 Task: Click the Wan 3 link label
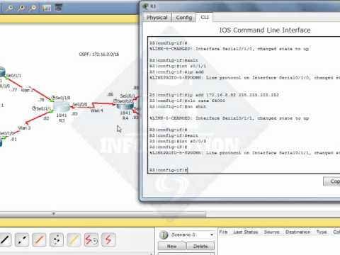24,128
